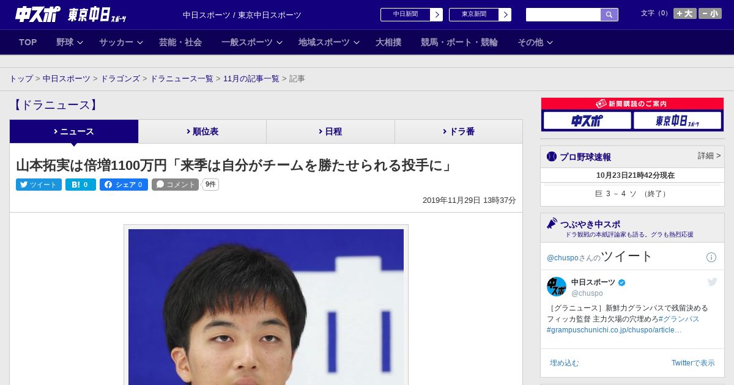The image size is (734, 385).
Task: Expand the 野球 navigation menu
Action: [69, 42]
